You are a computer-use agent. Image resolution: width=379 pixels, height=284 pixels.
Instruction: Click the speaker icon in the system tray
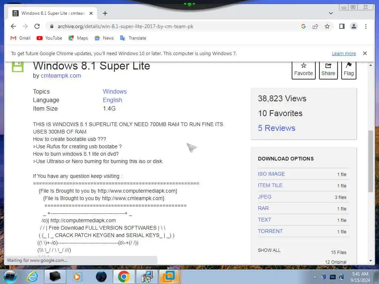pos(342,277)
